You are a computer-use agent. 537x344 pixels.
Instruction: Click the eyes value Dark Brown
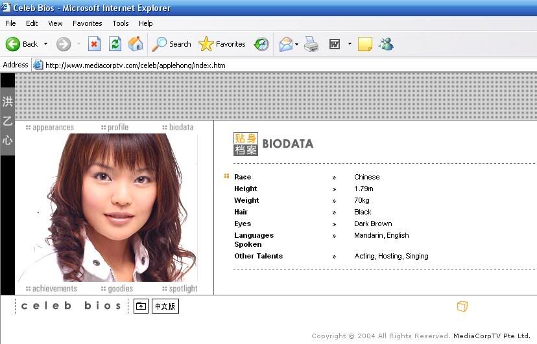pos(373,224)
